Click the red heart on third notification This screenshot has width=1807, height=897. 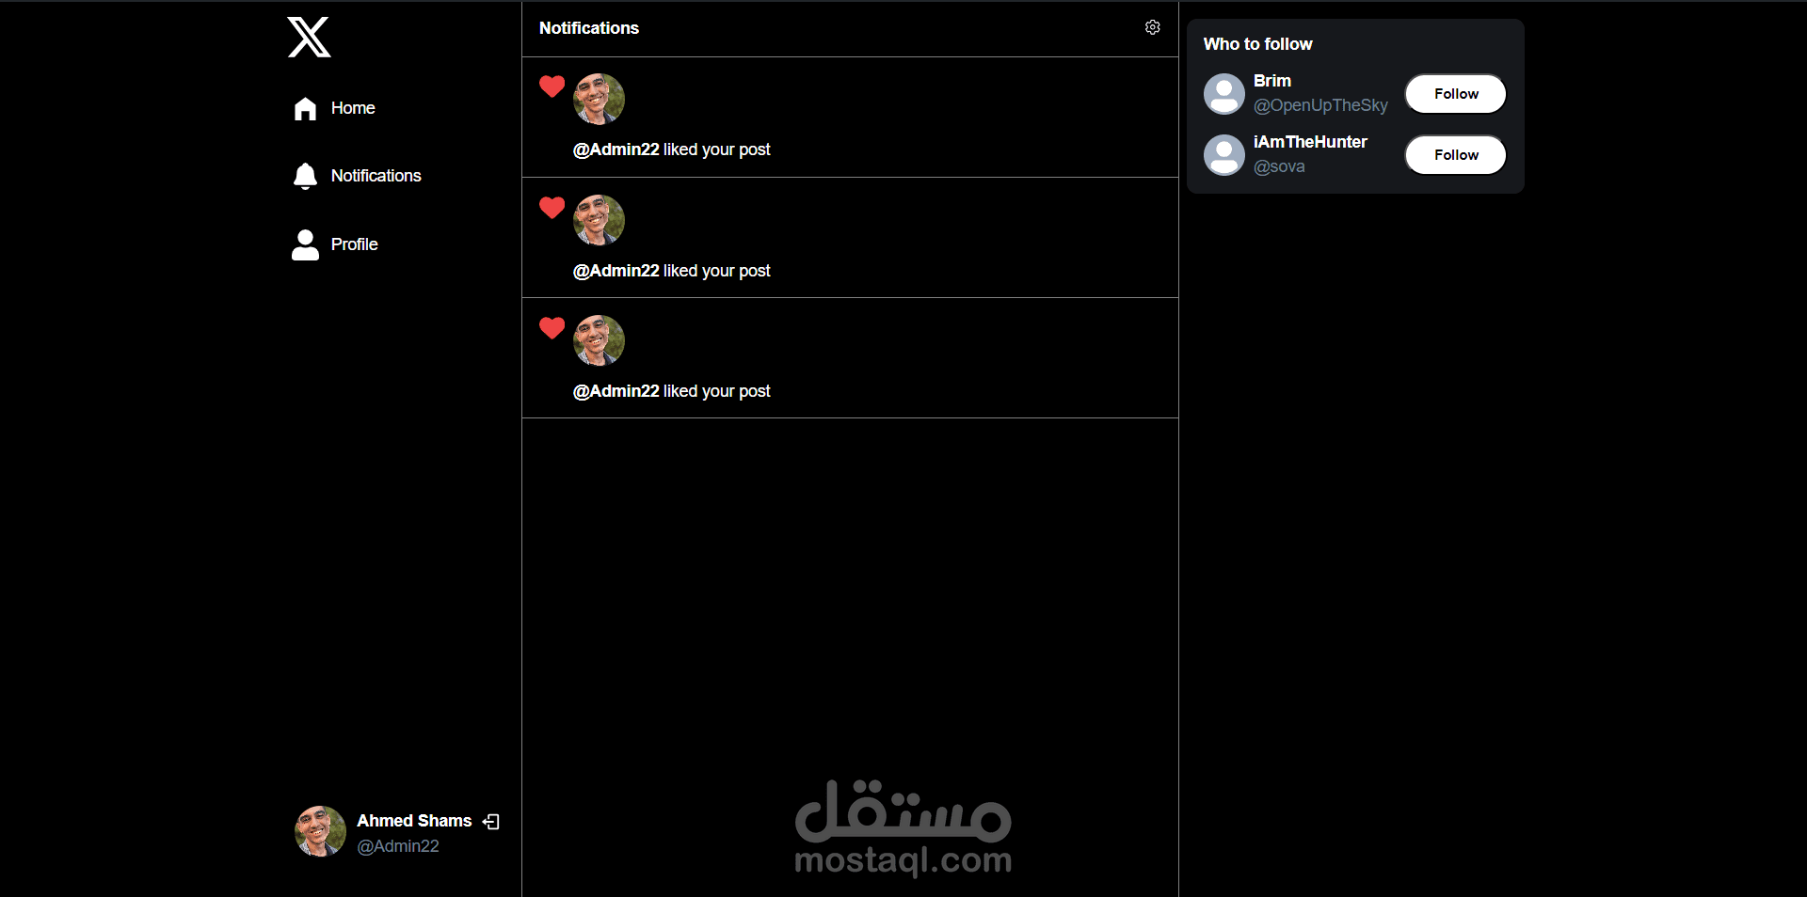point(552,328)
